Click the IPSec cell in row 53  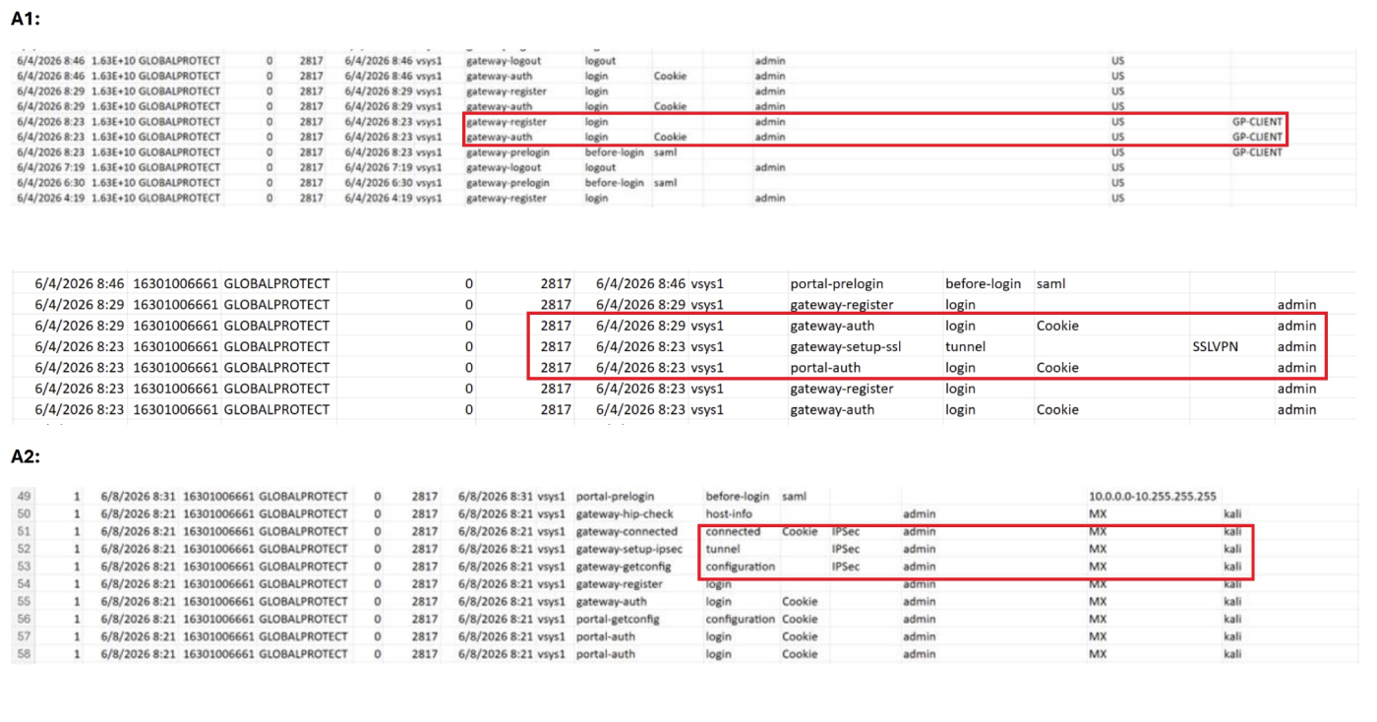click(846, 567)
